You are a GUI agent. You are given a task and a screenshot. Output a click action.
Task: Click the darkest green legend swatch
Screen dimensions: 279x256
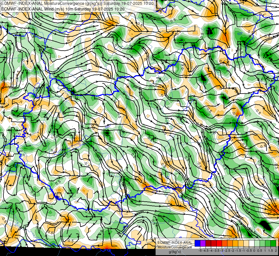273,243
